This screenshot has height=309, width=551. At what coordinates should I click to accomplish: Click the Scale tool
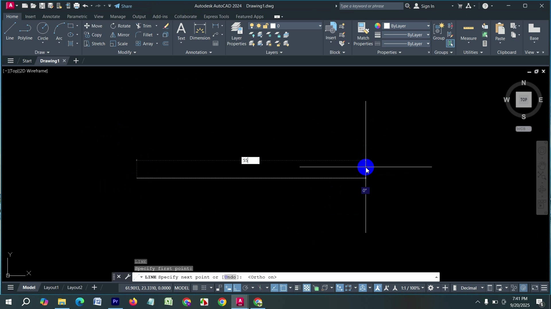coord(119,44)
